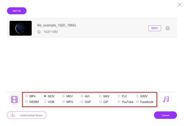Screen dimensions: 184x126
Task: Select the WMV format radio button
Action: click(137, 96)
